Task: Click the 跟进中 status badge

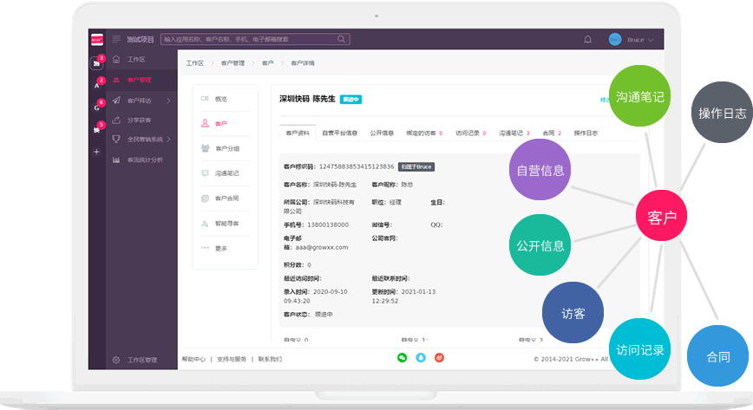Action: tap(350, 99)
